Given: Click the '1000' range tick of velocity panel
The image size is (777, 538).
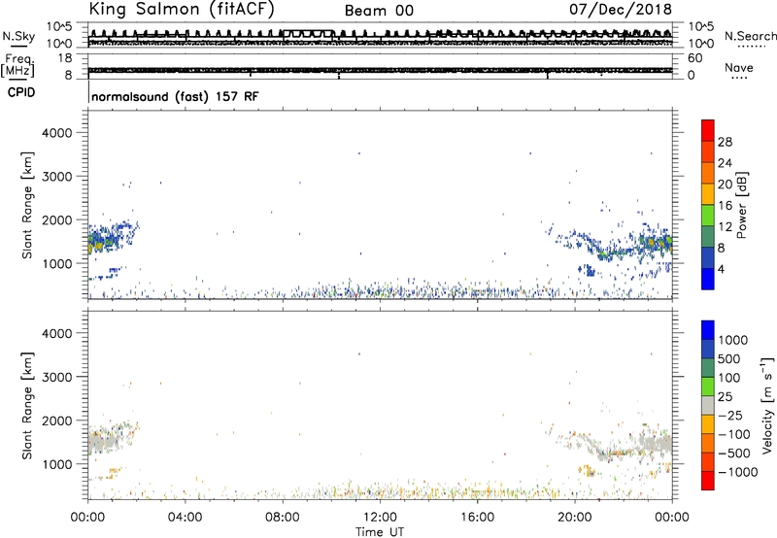Looking at the screenshot, I should tap(57, 464).
